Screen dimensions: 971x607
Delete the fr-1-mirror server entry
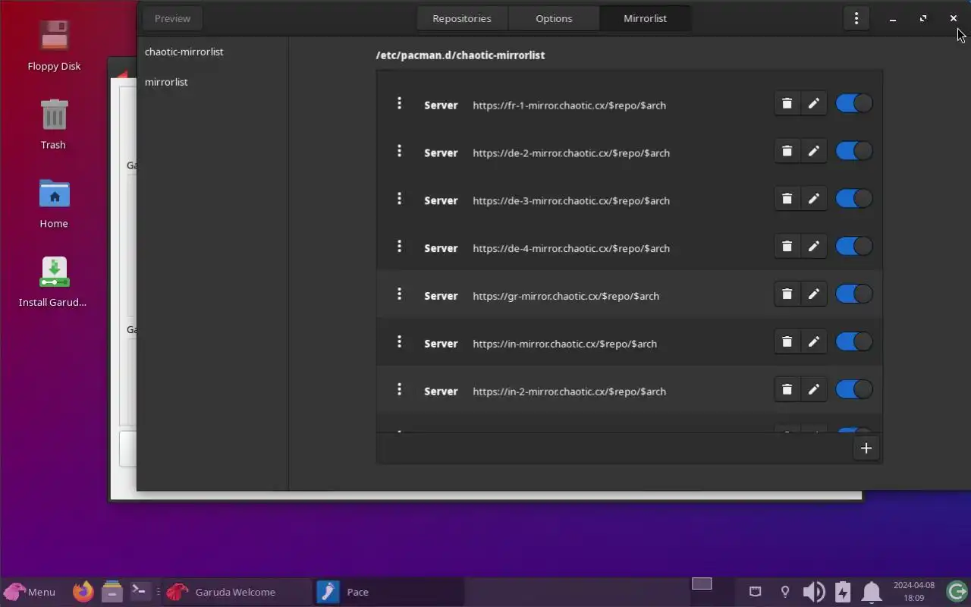click(x=787, y=104)
